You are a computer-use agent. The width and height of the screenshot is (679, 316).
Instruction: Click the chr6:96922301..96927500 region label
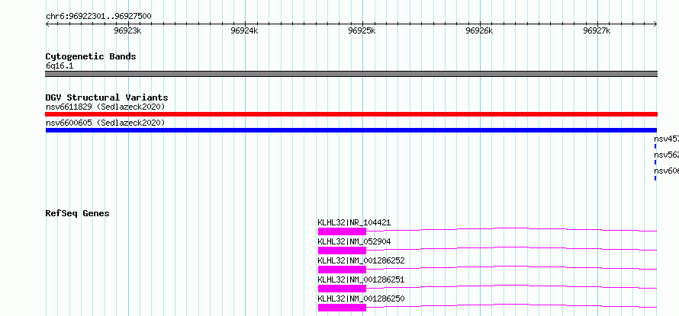tap(98, 17)
